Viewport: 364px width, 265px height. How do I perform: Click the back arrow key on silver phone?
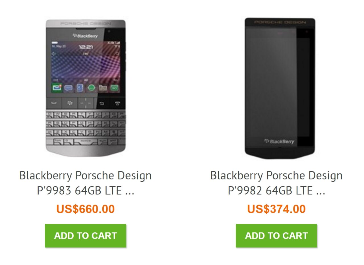pos(102,103)
